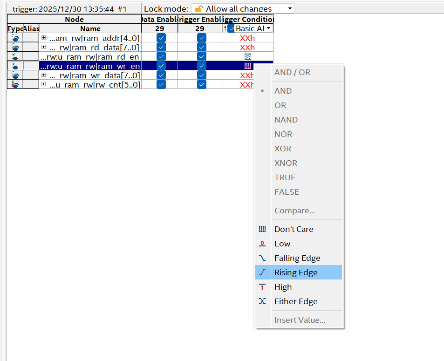Toggle Data Enable for ram_wr_data[7..0]
Image resolution: width=444 pixels, height=361 pixels.
pyautogui.click(x=161, y=75)
